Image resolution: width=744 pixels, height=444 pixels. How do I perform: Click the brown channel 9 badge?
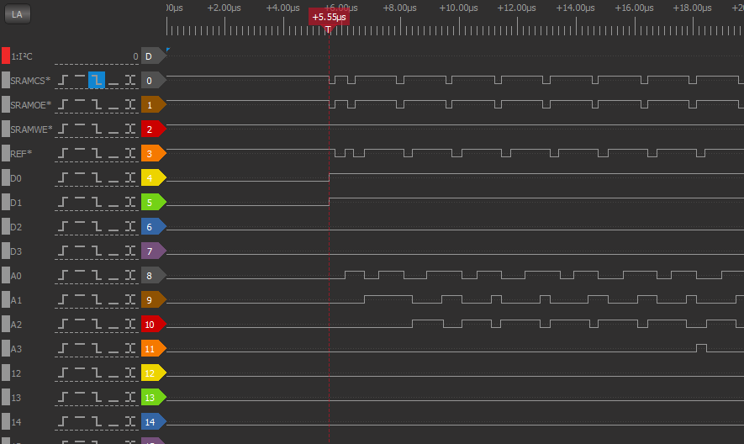pyautogui.click(x=153, y=300)
